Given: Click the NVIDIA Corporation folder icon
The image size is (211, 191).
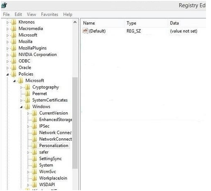Looking at the screenshot, I should pyautogui.click(x=14, y=54).
